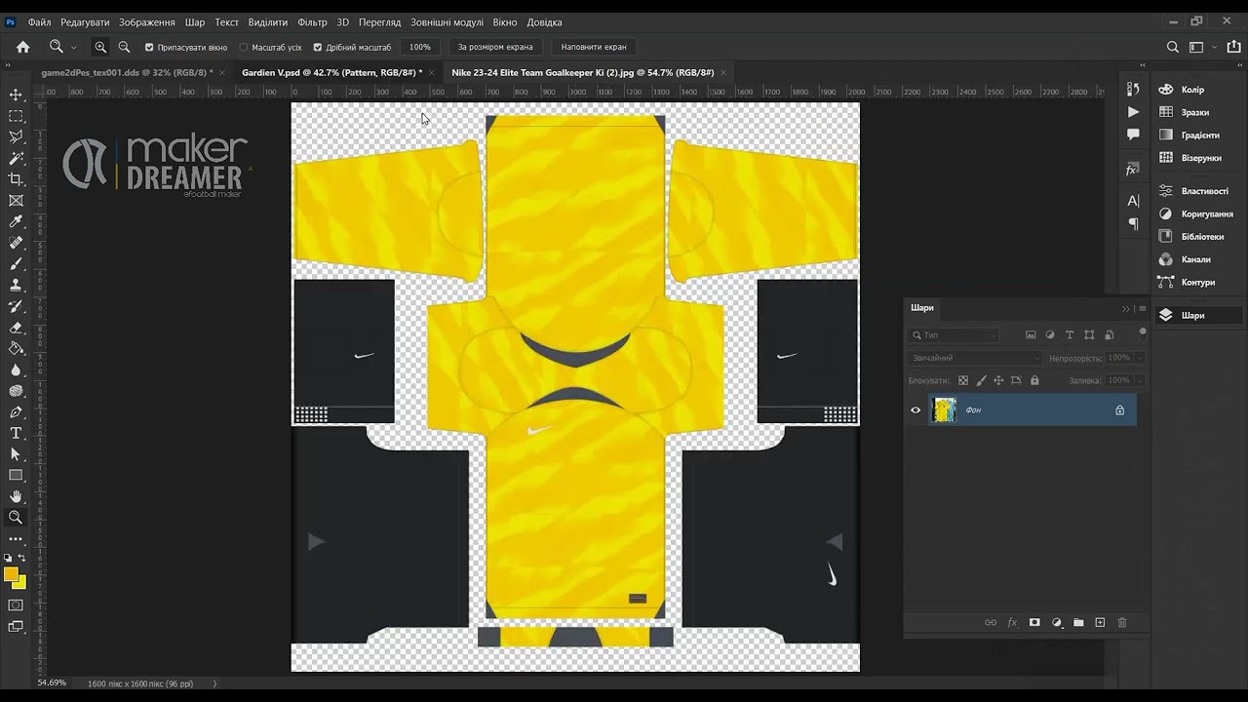The height and width of the screenshot is (702, 1248).
Task: Select the Path Selection tool
Action: (x=16, y=454)
